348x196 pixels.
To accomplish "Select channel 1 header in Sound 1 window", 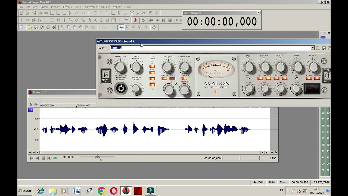I will coord(31,110).
